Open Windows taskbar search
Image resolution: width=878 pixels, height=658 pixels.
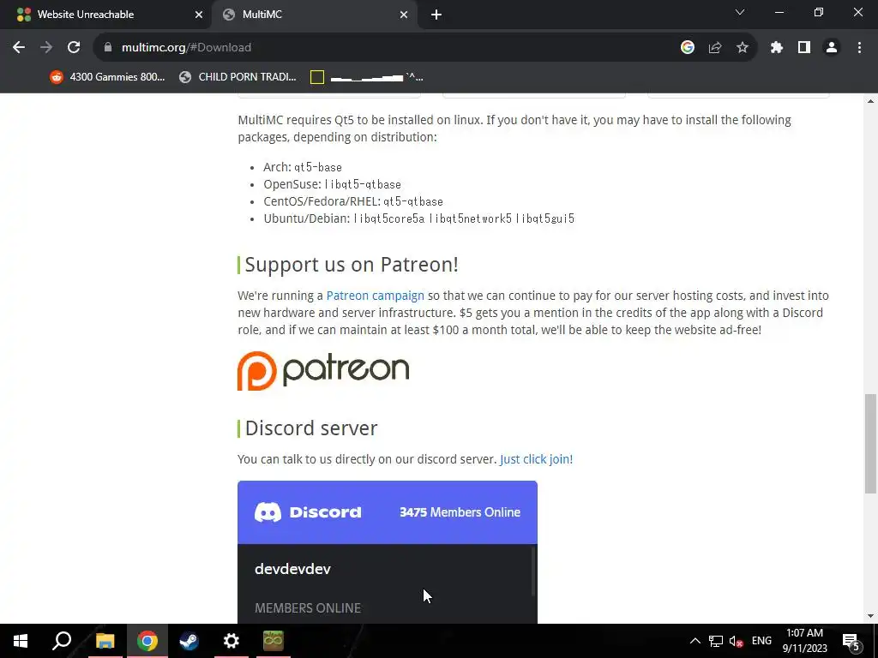(62, 641)
